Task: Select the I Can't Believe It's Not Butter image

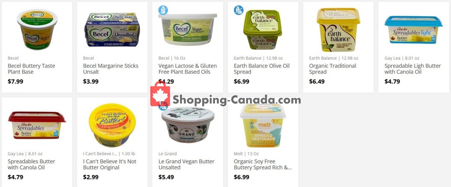Action: pyautogui.click(x=112, y=125)
